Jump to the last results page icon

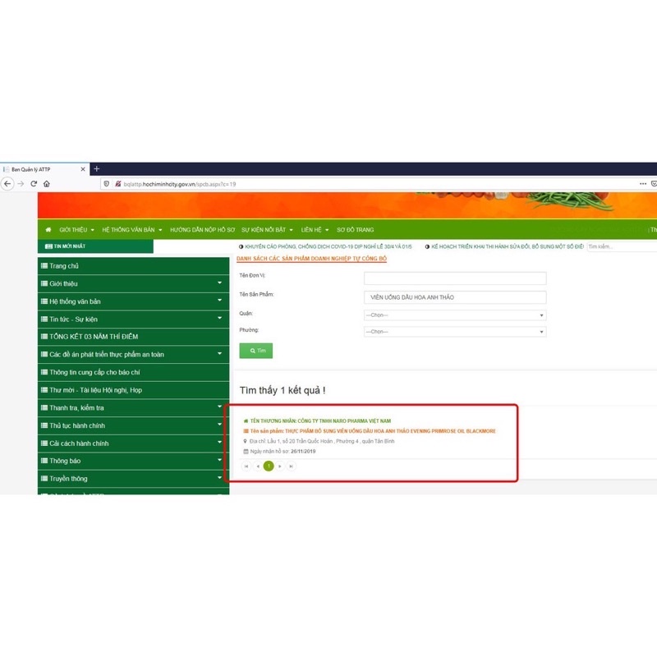coord(292,466)
